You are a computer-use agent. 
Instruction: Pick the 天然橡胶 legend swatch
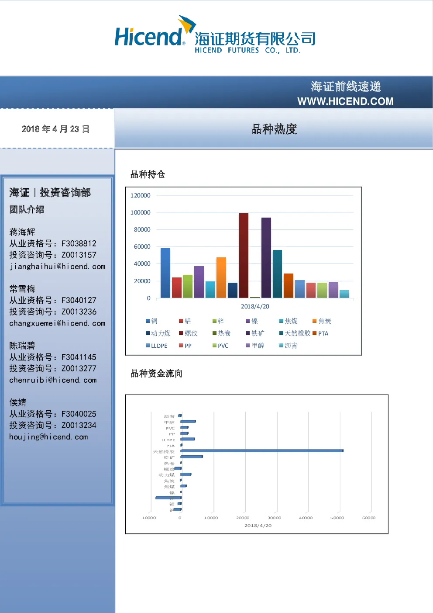tap(282, 333)
